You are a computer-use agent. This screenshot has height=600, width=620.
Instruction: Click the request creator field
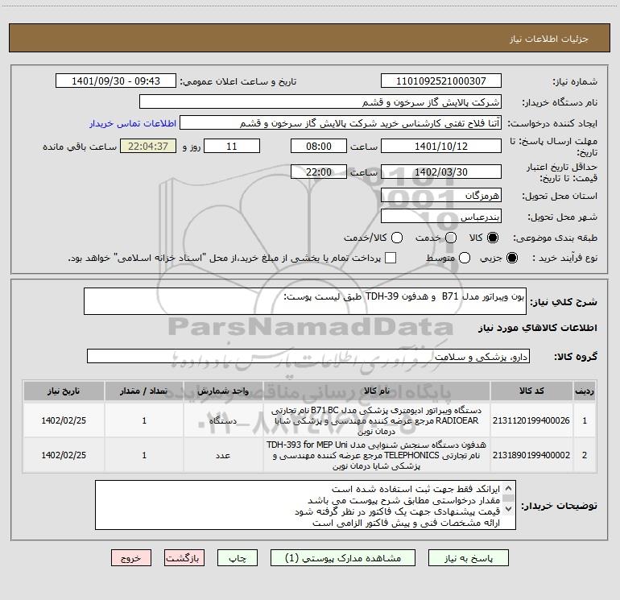(x=341, y=122)
